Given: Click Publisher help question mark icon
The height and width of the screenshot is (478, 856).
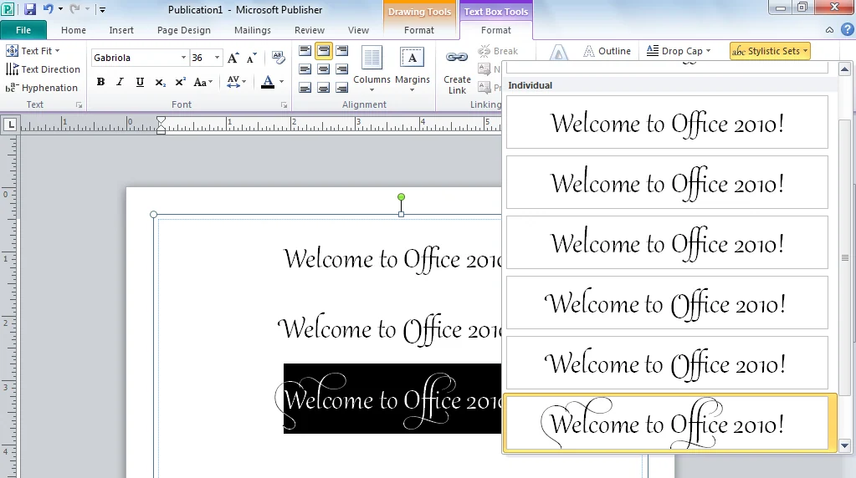Looking at the screenshot, I should 848,30.
